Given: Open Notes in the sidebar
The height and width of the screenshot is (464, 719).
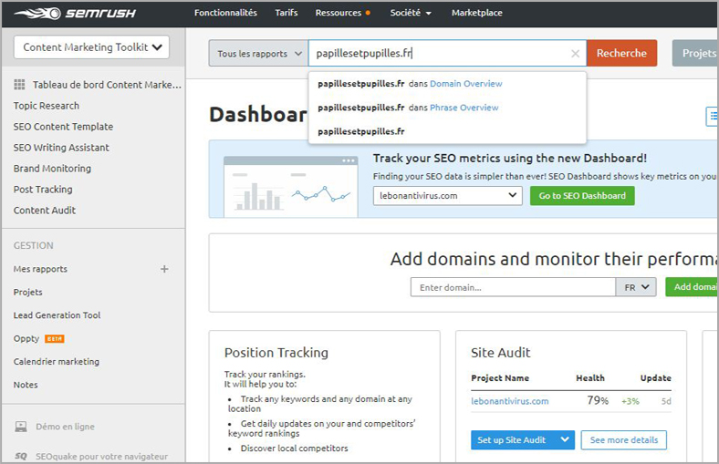Looking at the screenshot, I should [x=26, y=385].
